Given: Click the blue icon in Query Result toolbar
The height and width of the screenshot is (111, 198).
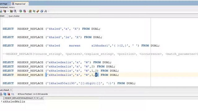Looking at the screenshot, I should point(5,94).
